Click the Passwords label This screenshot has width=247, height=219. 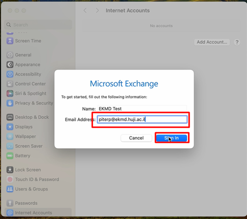[26, 203]
